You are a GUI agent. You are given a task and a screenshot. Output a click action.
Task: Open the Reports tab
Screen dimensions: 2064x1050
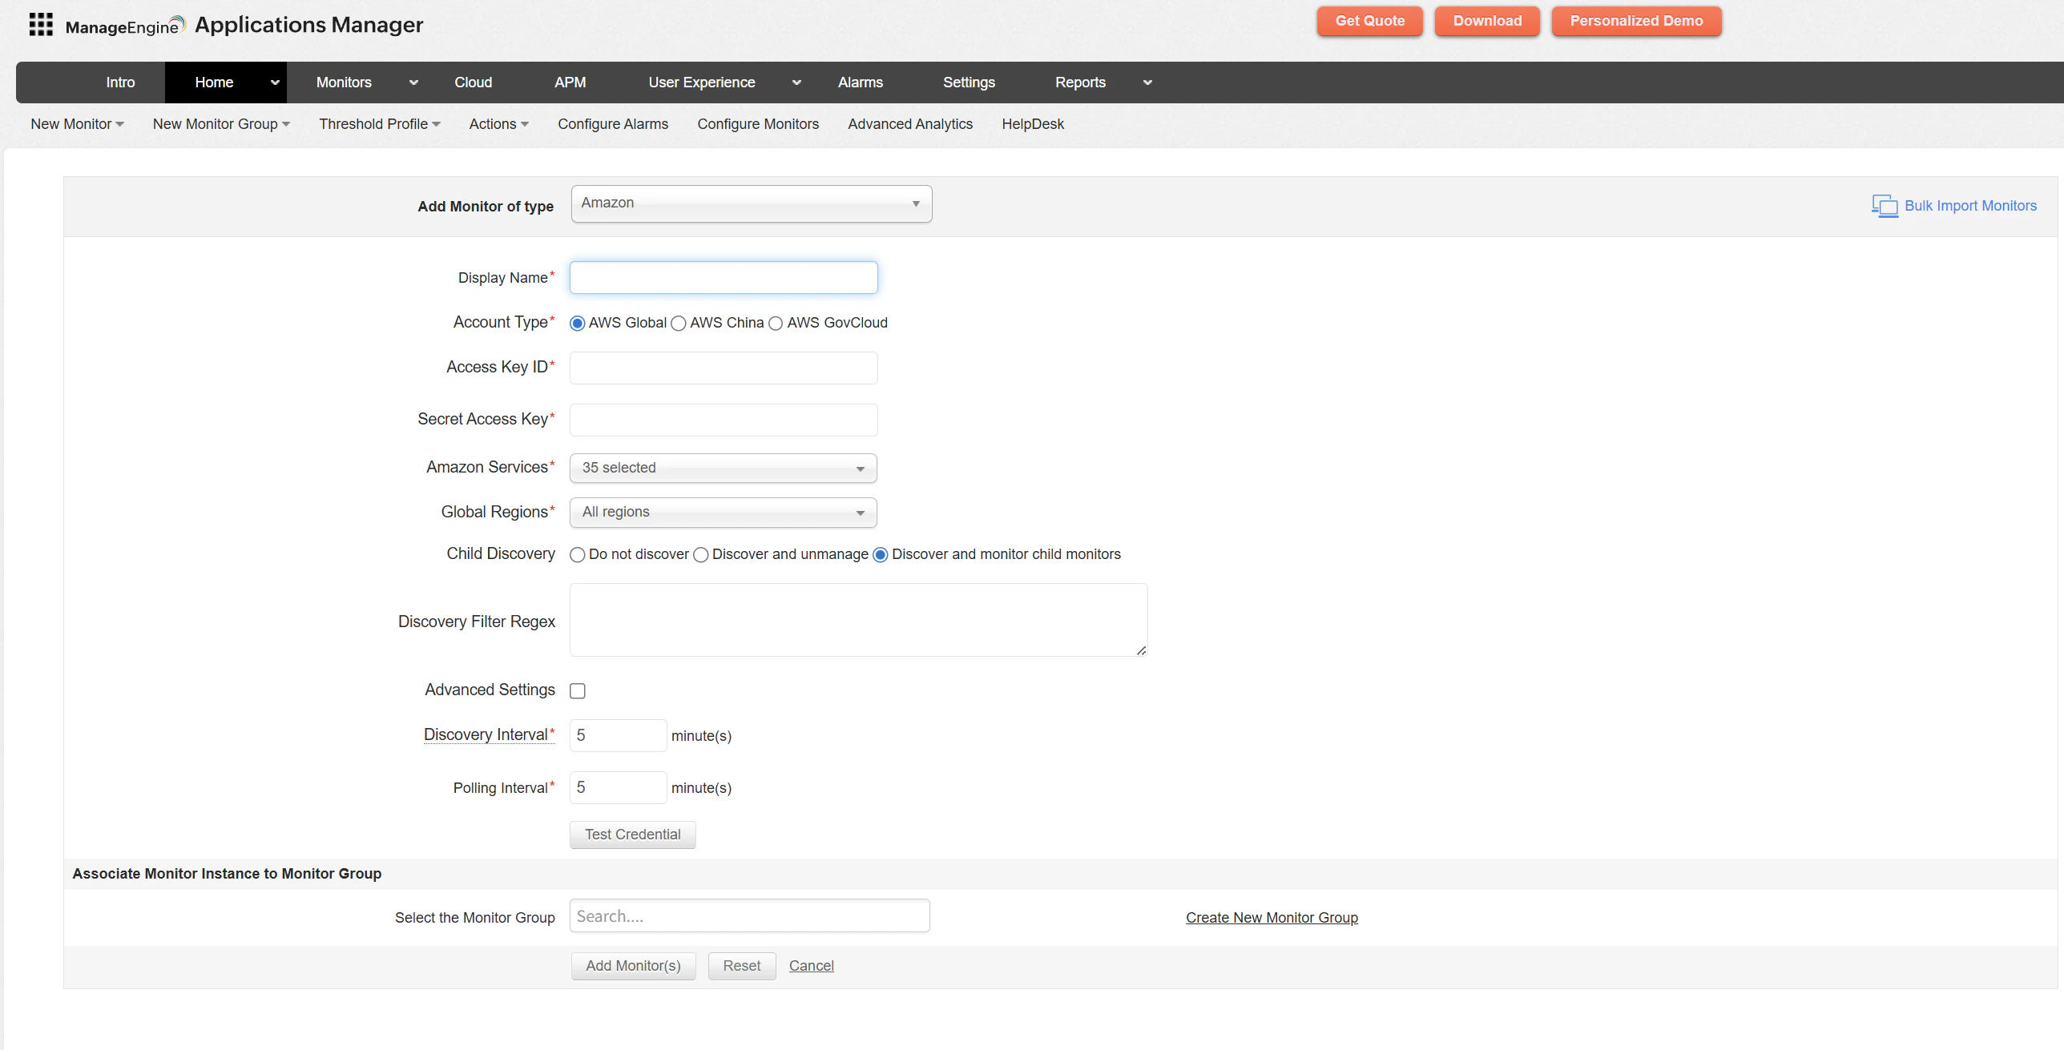(x=1080, y=82)
